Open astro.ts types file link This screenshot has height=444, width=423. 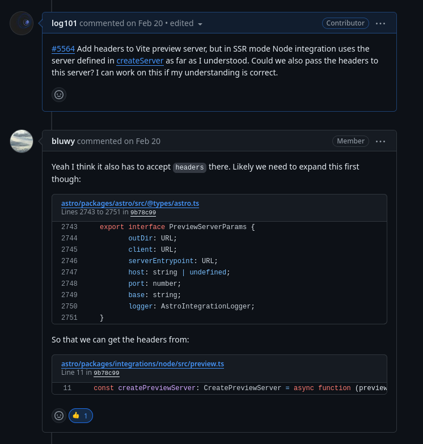pos(130,204)
